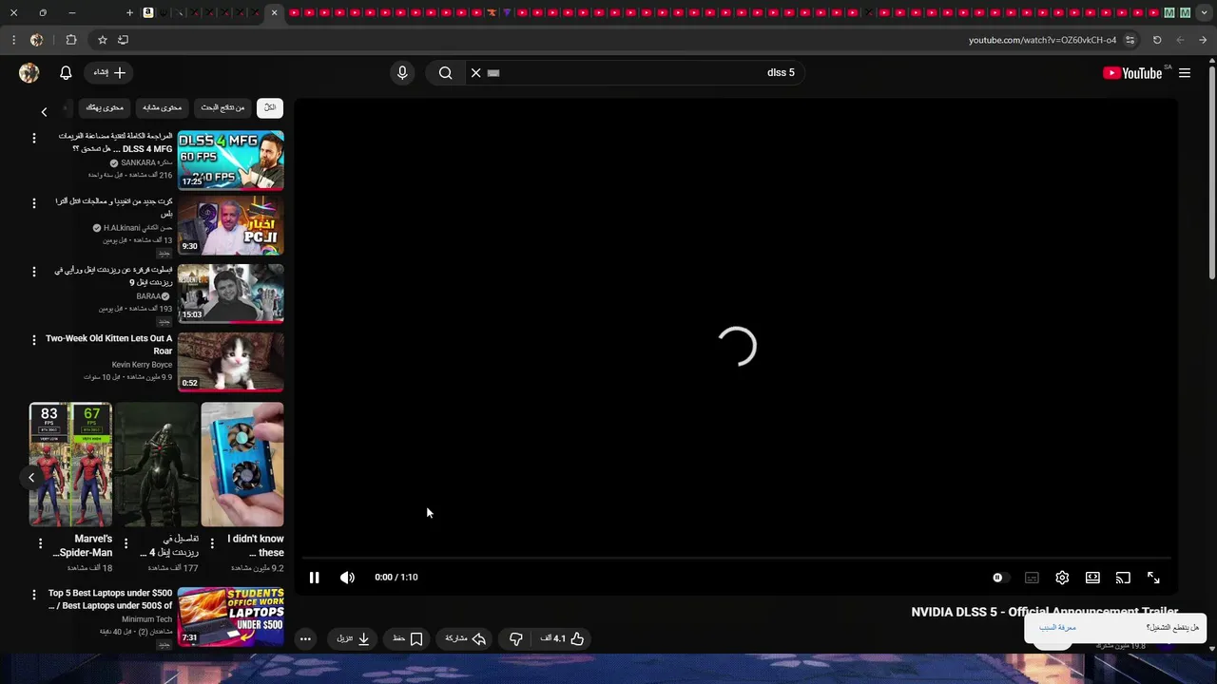The width and height of the screenshot is (1217, 684).
Task: Switch to theater mode view
Action: click(x=1092, y=578)
